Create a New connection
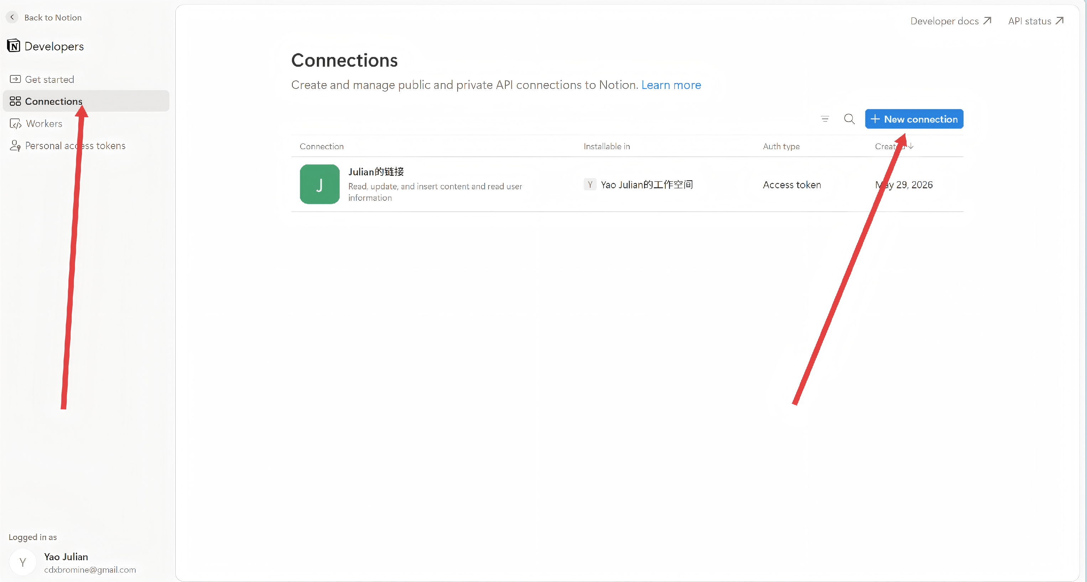Image resolution: width=1087 pixels, height=582 pixels. pyautogui.click(x=914, y=119)
